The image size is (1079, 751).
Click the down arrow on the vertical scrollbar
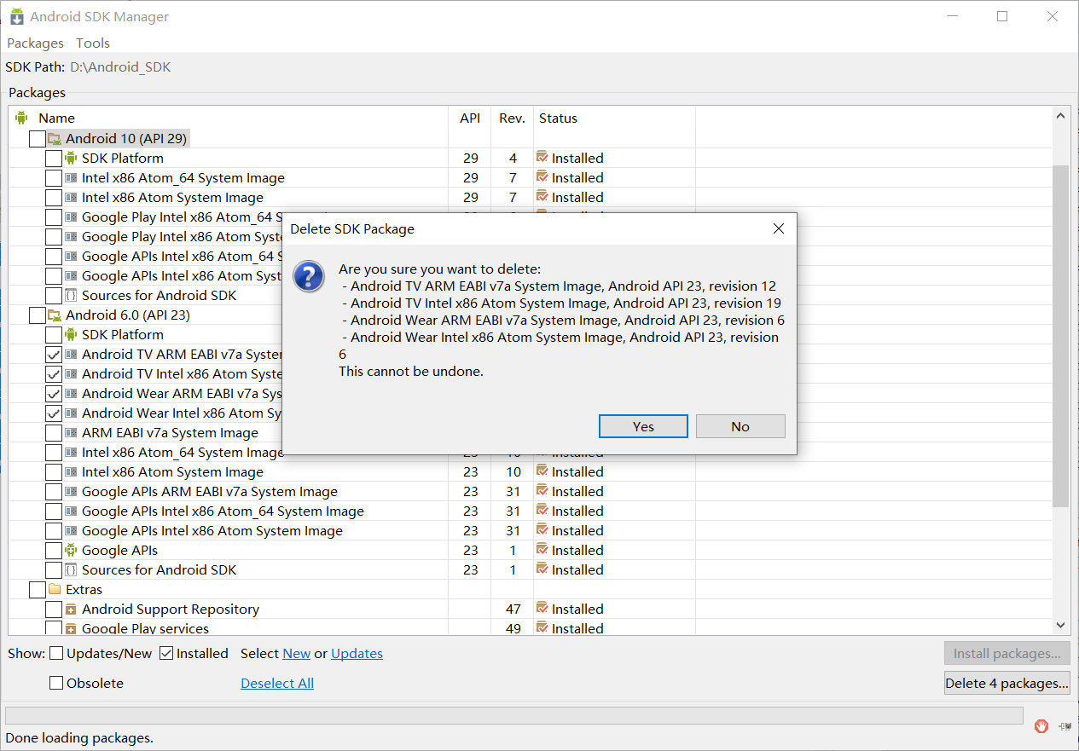click(x=1060, y=625)
